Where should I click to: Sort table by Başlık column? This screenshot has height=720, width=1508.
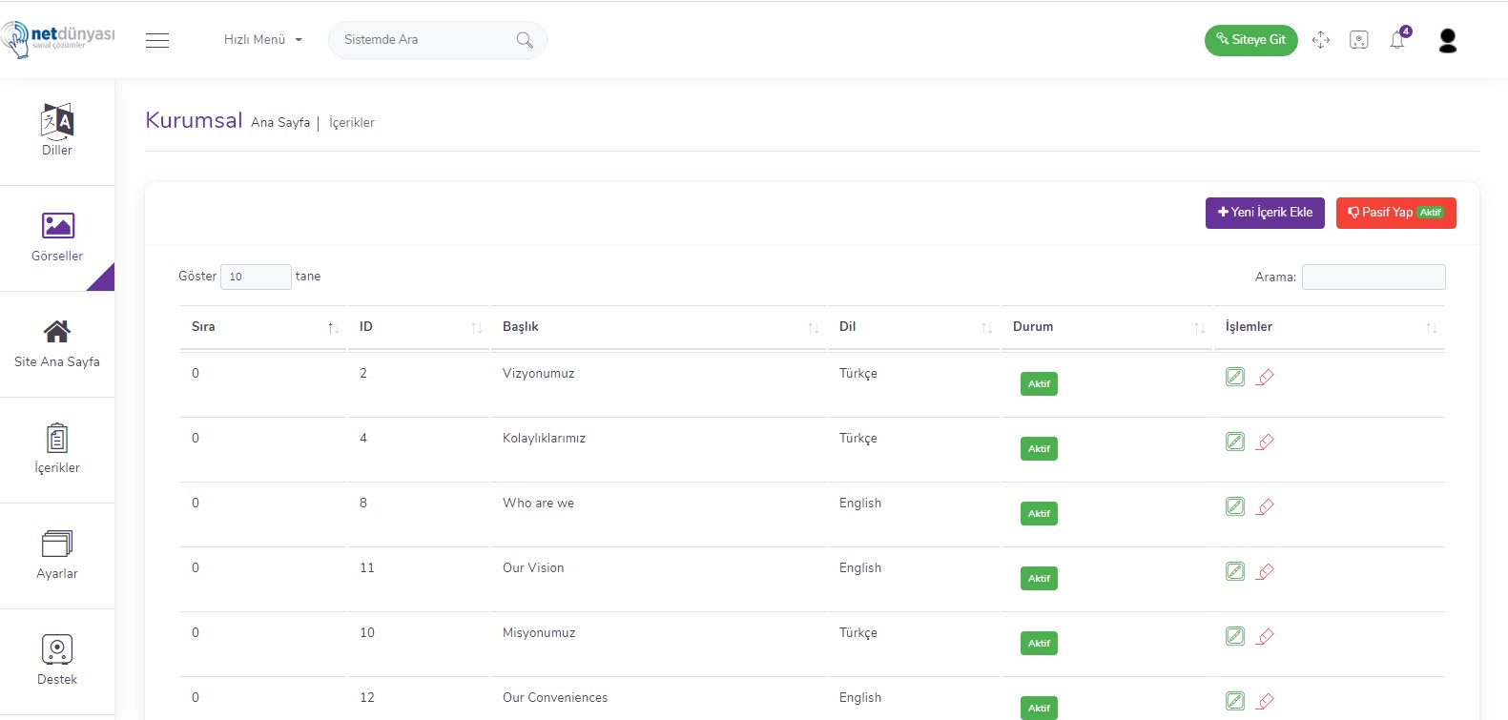coord(658,326)
